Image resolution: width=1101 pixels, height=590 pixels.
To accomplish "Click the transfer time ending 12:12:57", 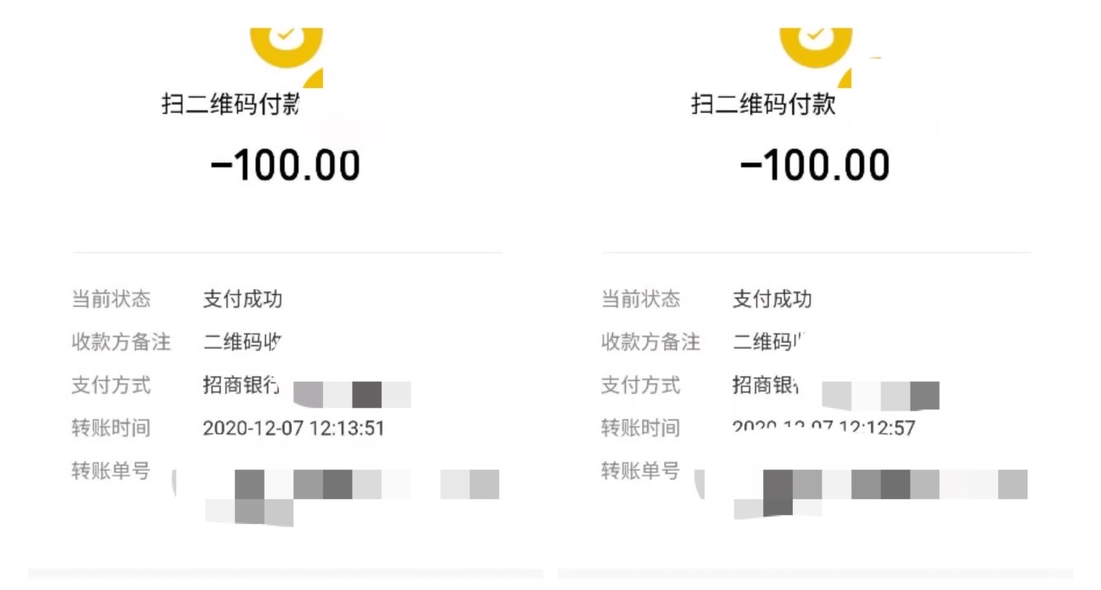I will (x=823, y=428).
